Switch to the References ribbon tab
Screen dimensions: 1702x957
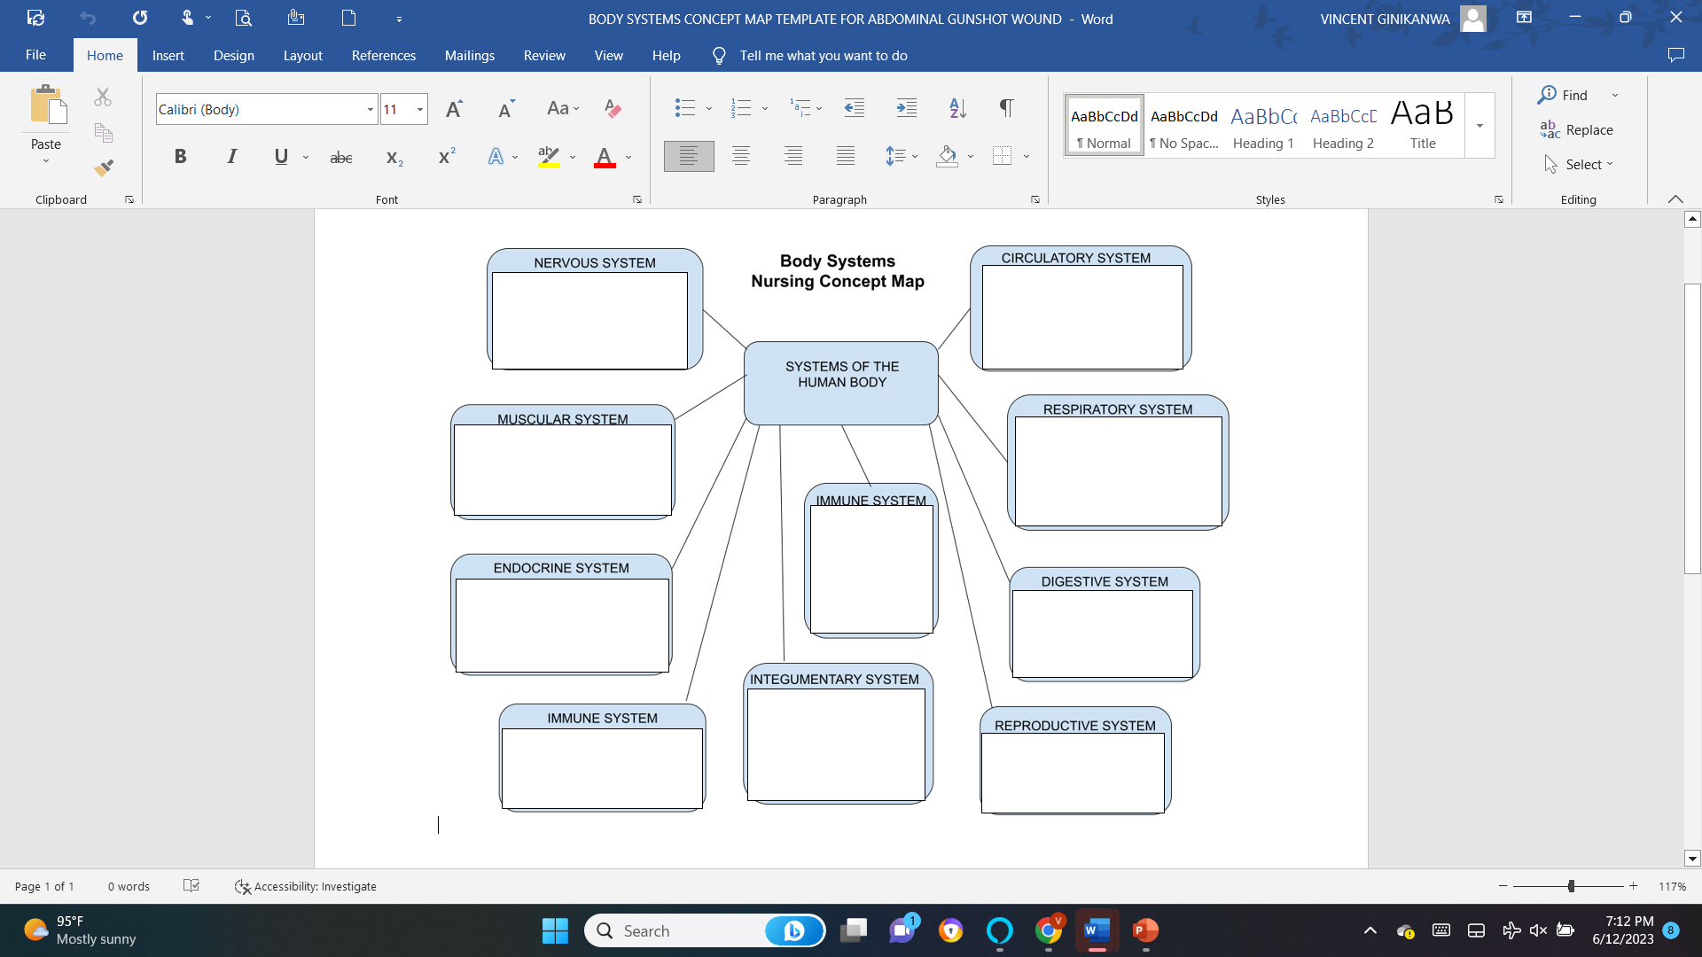(x=383, y=55)
